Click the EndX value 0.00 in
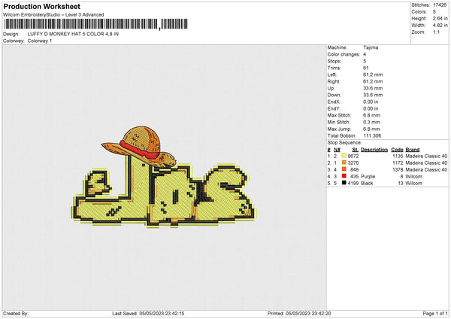 click(371, 102)
